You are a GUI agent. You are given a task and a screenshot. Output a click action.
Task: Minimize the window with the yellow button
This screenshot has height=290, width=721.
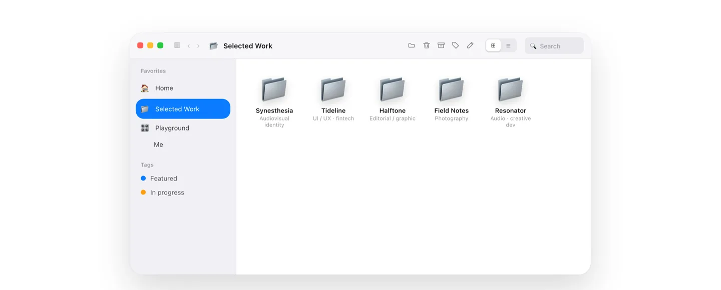pyautogui.click(x=150, y=45)
